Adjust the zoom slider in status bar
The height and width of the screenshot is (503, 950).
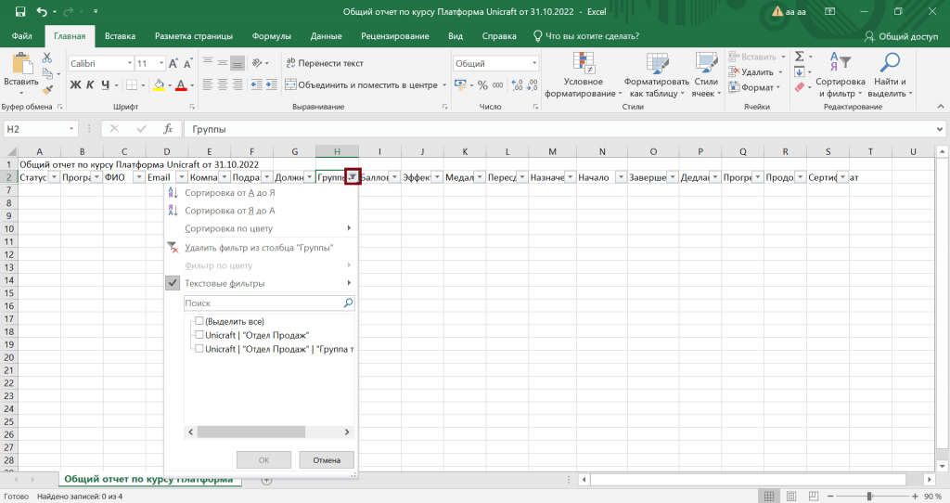pyautogui.click(x=868, y=497)
